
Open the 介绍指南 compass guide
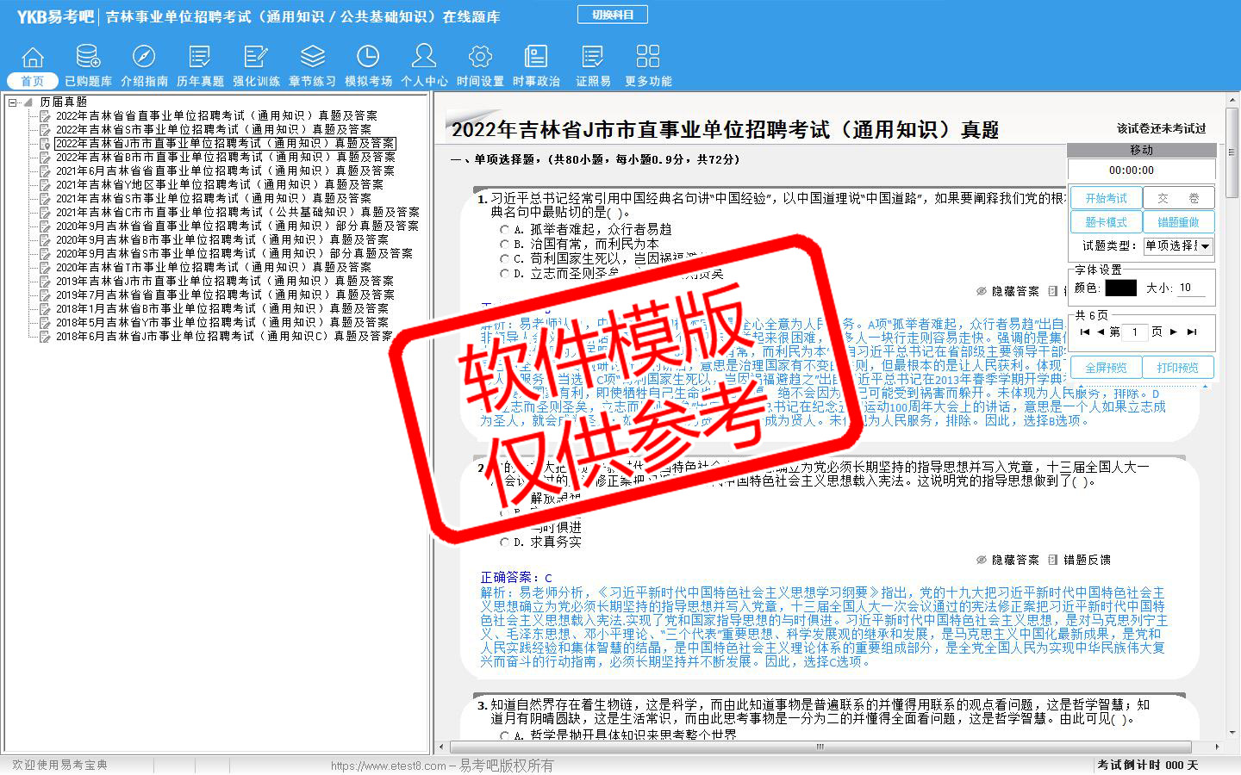tap(144, 65)
